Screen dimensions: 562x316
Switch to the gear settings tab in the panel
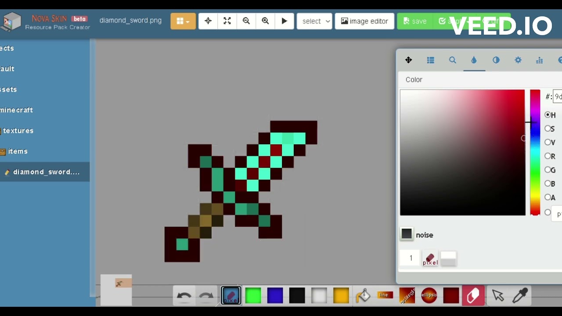coord(518,60)
